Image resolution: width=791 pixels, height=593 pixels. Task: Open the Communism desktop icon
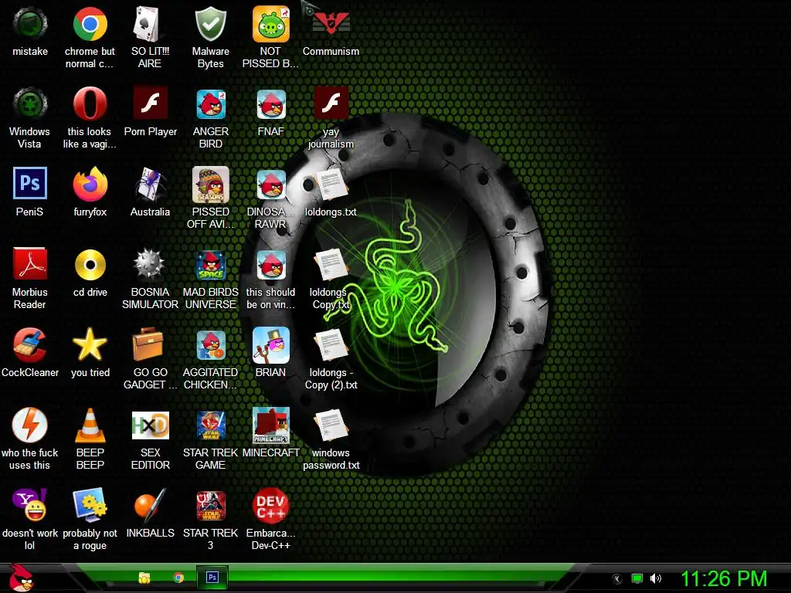[331, 24]
